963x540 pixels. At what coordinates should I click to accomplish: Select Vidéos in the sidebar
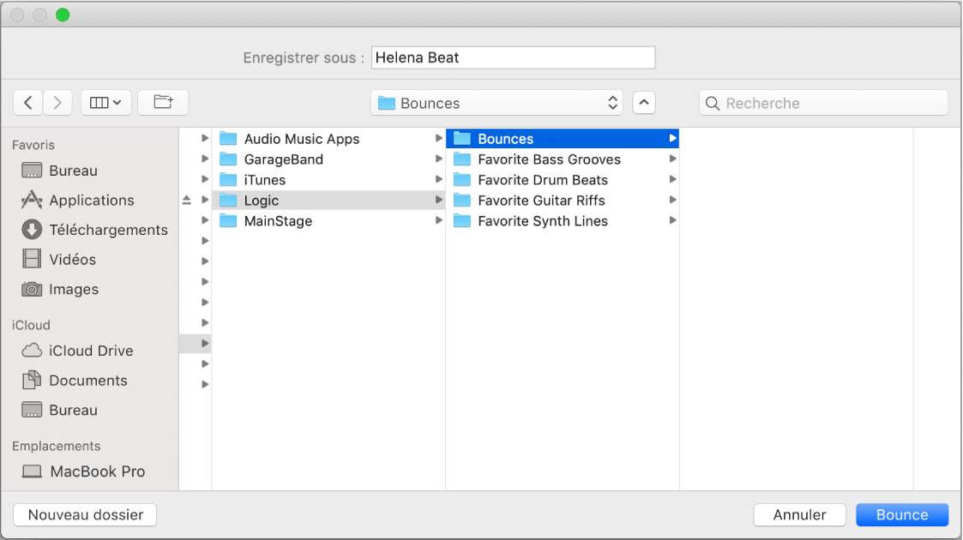click(72, 260)
